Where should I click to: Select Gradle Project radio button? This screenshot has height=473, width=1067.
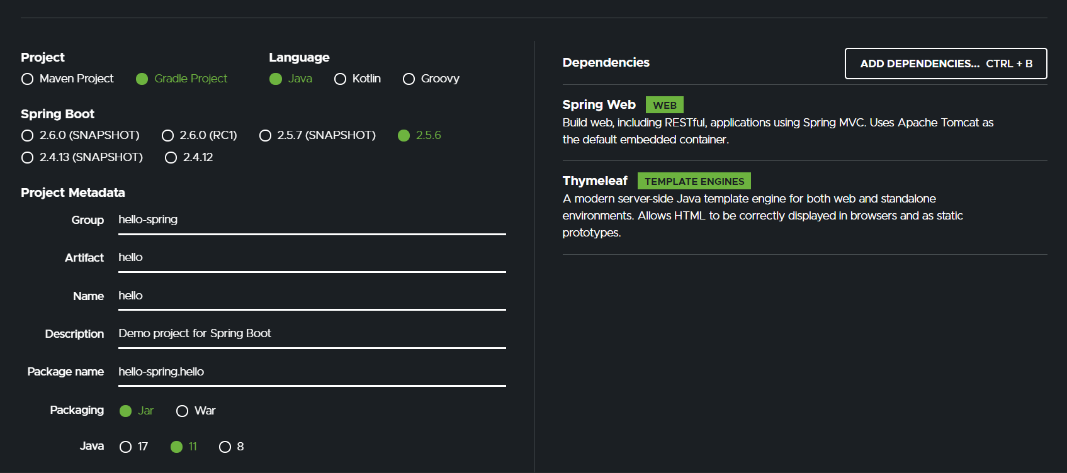181,79
